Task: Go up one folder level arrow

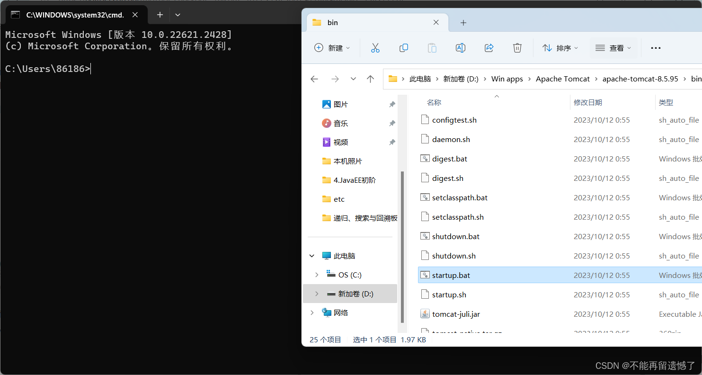Action: tap(371, 79)
